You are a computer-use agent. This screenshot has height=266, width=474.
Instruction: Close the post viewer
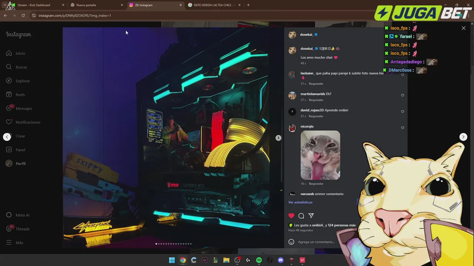pyautogui.click(x=463, y=28)
